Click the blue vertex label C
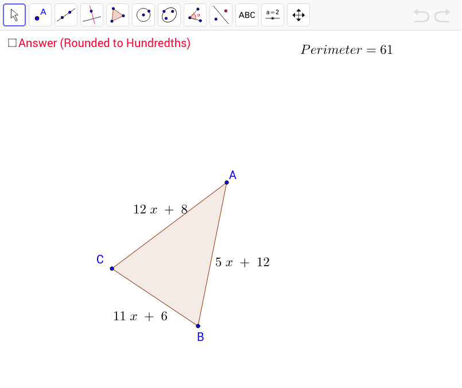This screenshot has width=462, height=388. [100, 259]
